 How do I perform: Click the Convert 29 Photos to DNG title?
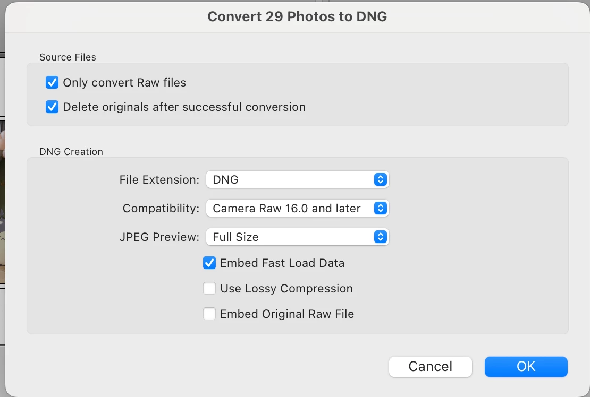coord(297,17)
